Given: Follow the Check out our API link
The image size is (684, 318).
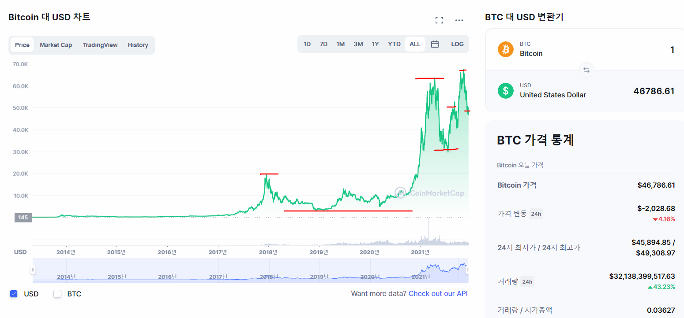Looking at the screenshot, I should (x=438, y=293).
